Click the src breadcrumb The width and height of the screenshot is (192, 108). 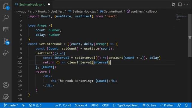point(32,11)
